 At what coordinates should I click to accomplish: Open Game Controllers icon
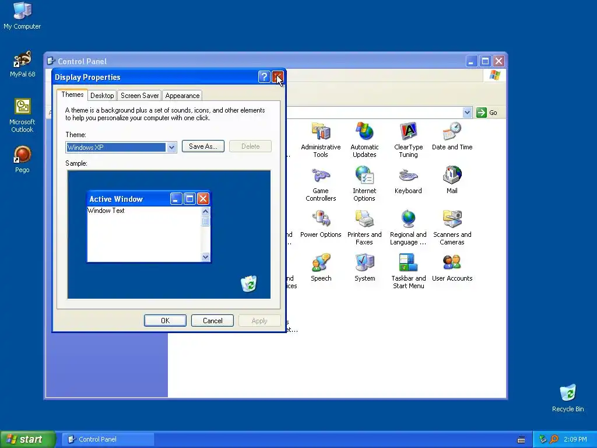(321, 184)
